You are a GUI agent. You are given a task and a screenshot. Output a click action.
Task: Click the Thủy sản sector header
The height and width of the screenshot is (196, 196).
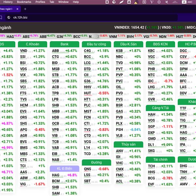point(128,144)
